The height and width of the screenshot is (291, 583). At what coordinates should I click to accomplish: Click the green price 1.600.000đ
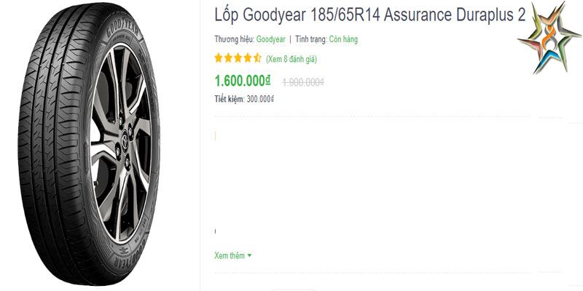tap(243, 81)
